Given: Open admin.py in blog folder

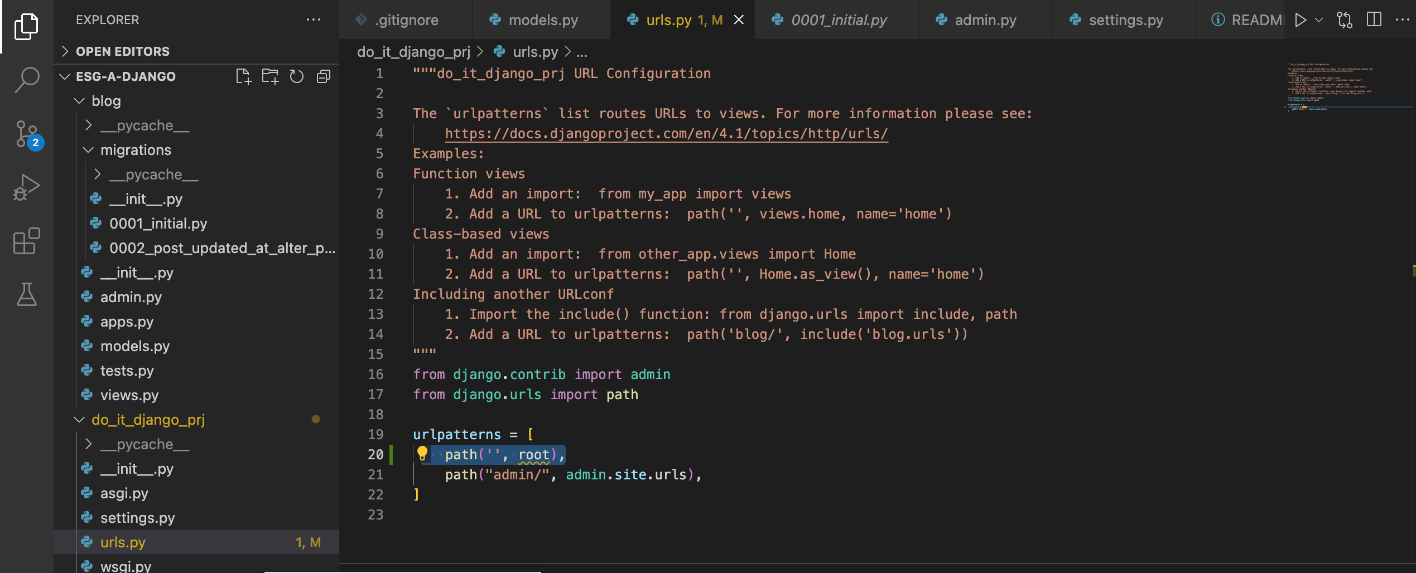Looking at the screenshot, I should pyautogui.click(x=196, y=297).
